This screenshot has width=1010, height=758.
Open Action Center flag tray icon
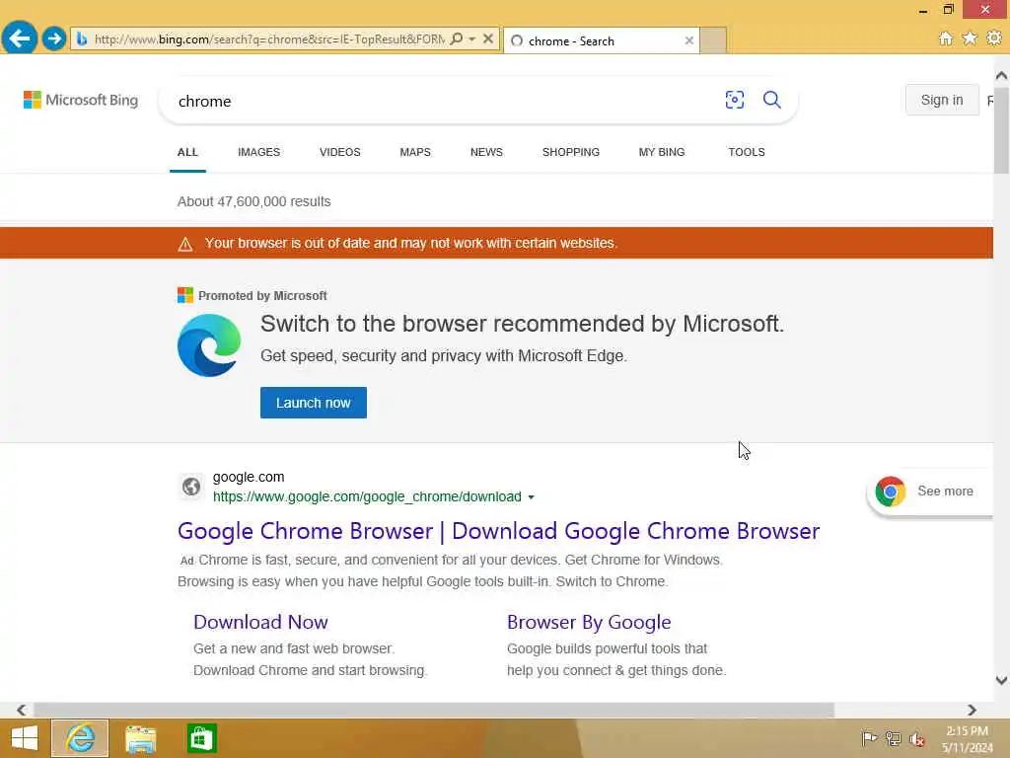(x=868, y=738)
